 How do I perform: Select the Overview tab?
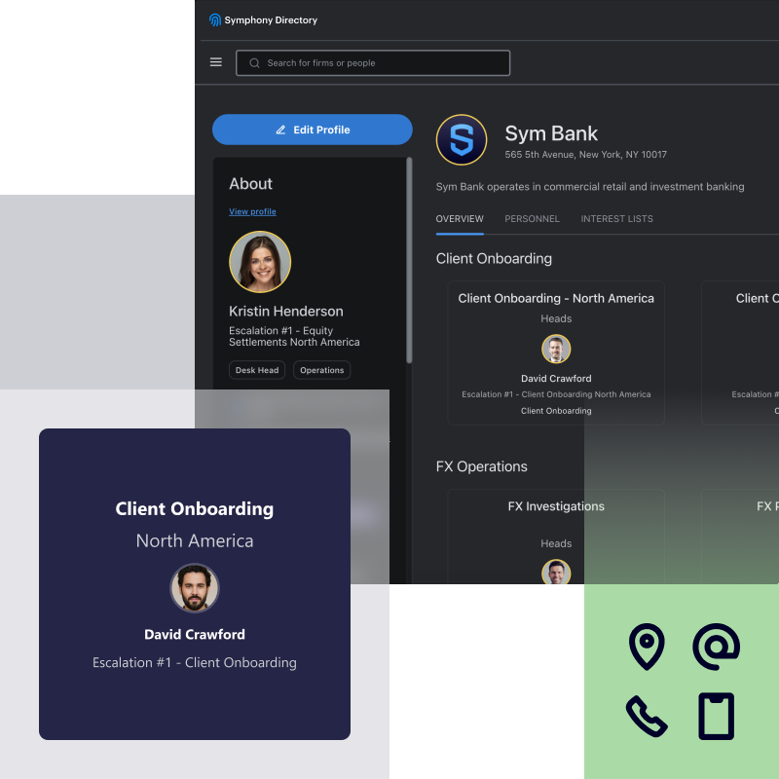(x=460, y=219)
